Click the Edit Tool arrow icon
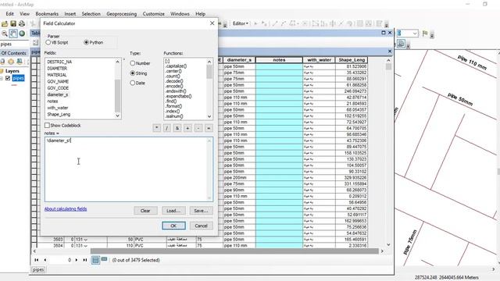Viewport: 500px width, 281px height. (x=255, y=23)
